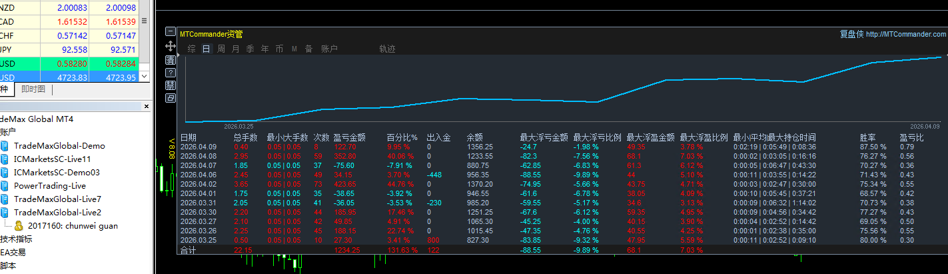Select the 日 daily tab

coord(207,49)
